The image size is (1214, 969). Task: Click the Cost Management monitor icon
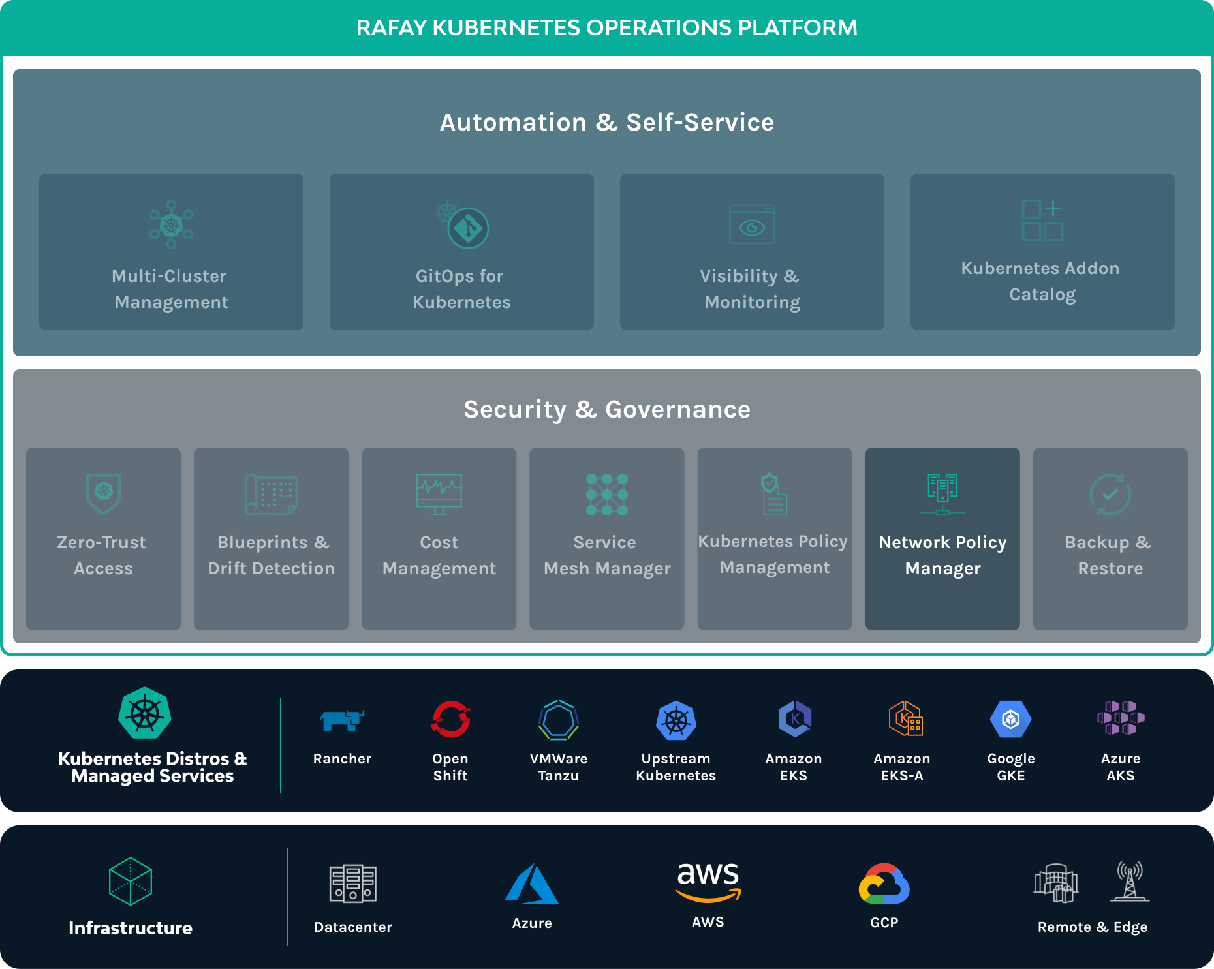point(439,494)
